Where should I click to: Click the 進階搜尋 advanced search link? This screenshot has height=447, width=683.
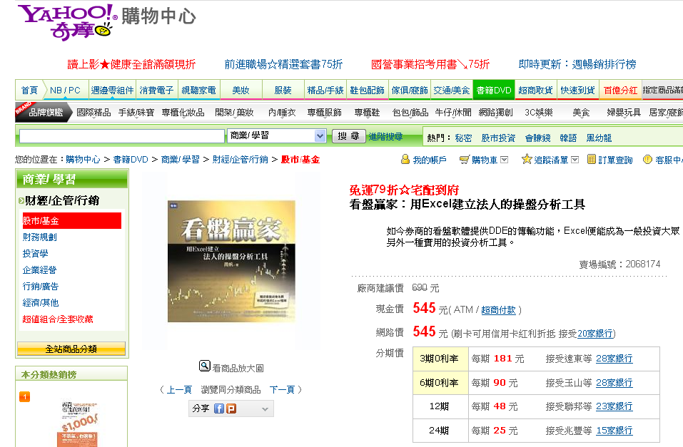(x=385, y=137)
